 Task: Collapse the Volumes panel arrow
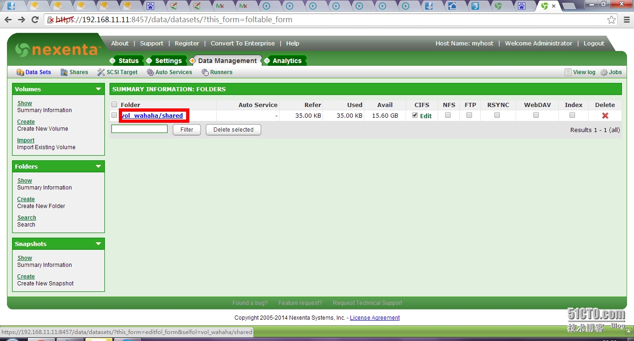pyautogui.click(x=98, y=89)
